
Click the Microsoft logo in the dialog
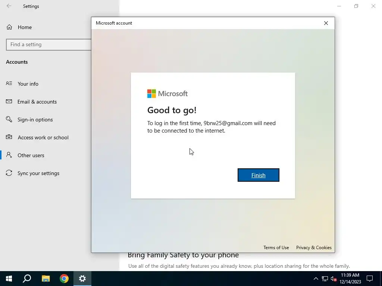coord(167,93)
